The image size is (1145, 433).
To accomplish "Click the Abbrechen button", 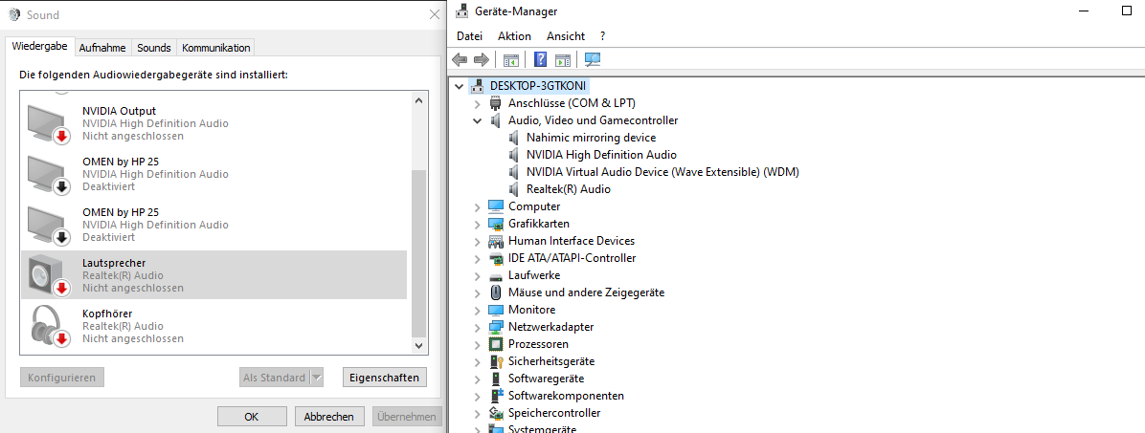I will (x=329, y=417).
